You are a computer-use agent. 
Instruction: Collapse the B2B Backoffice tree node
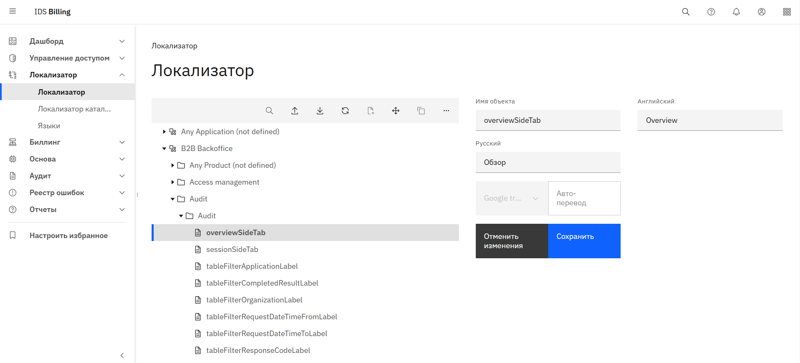(x=164, y=148)
